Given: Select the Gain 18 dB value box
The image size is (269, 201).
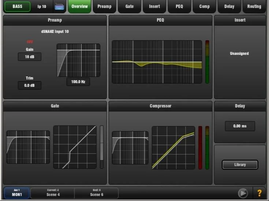Looking at the screenshot, I should (30, 57).
